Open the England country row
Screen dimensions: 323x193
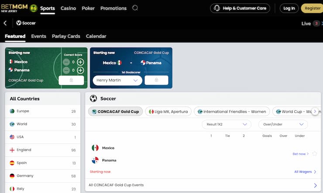[x=43, y=150]
